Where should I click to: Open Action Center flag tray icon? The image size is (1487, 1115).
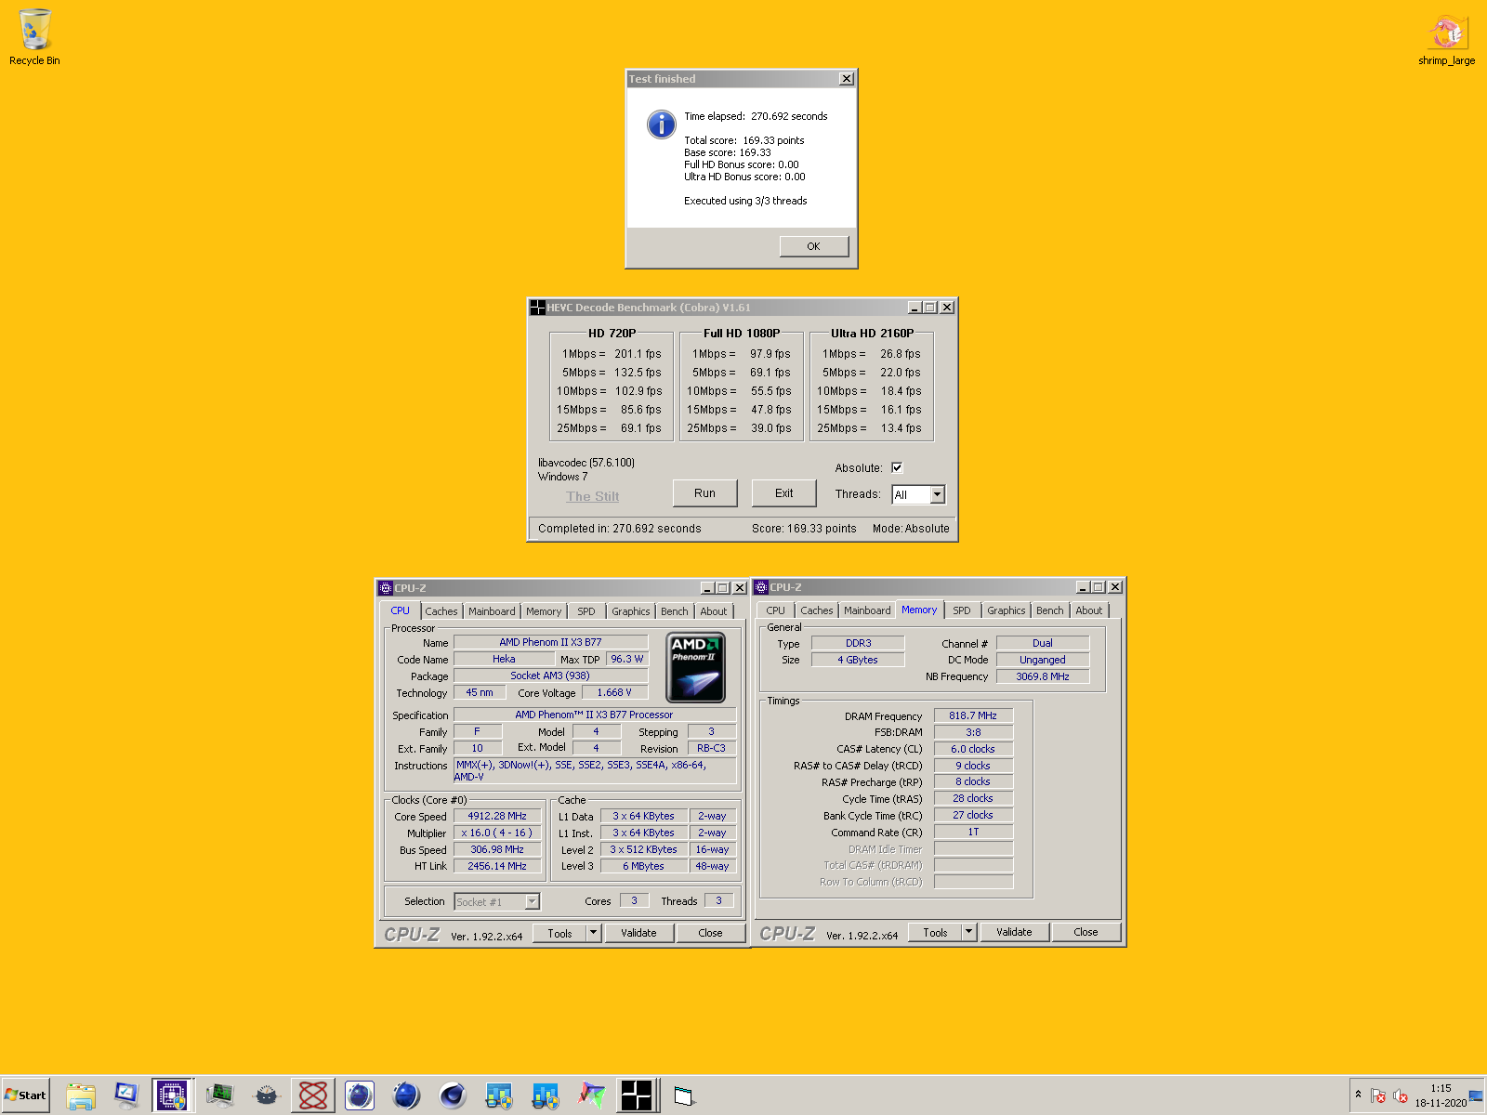pyautogui.click(x=1378, y=1096)
